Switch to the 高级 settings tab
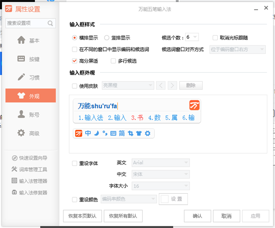The height and width of the screenshot is (228, 275). (x=31, y=133)
